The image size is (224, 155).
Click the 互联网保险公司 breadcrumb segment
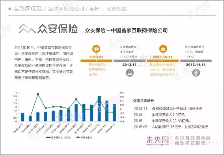point(66,9)
